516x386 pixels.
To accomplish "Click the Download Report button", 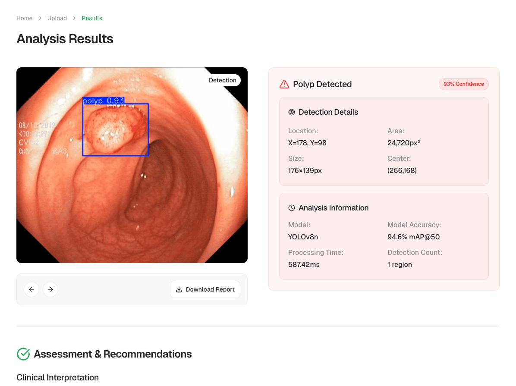I will pos(205,289).
